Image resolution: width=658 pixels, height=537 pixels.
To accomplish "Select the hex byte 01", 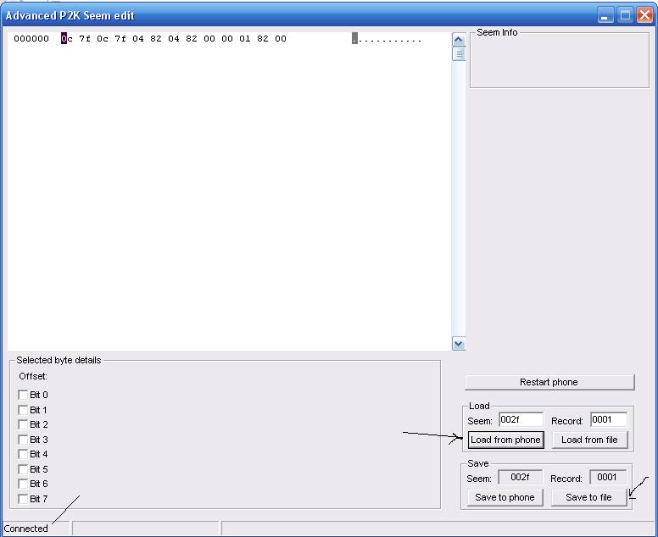I will click(x=245, y=39).
